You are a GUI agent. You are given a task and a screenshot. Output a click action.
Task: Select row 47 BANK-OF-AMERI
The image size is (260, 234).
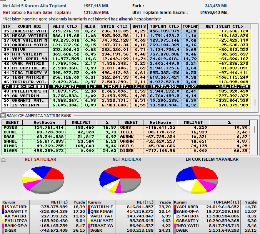click(x=126, y=87)
